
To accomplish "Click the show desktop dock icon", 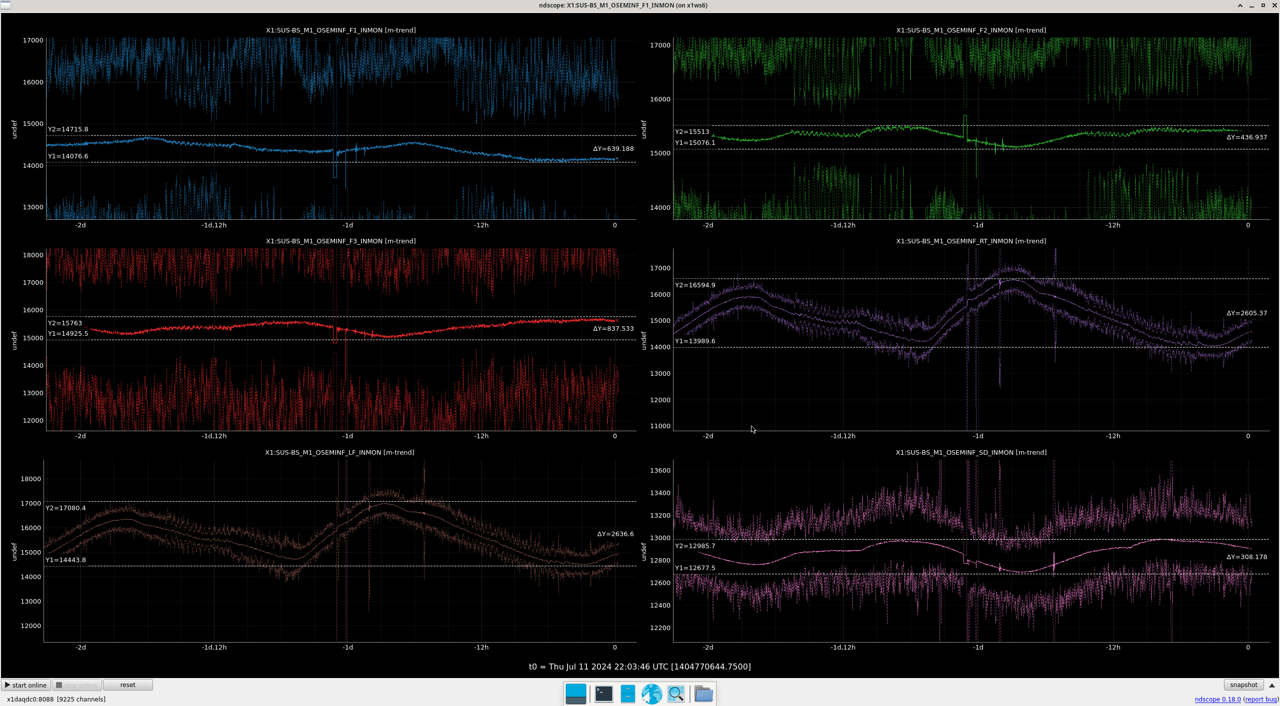I will click(x=575, y=694).
